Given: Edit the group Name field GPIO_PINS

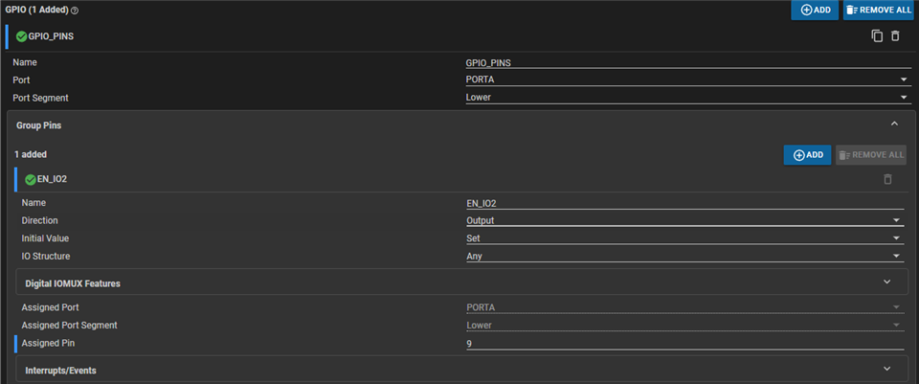Looking at the screenshot, I should pos(688,63).
